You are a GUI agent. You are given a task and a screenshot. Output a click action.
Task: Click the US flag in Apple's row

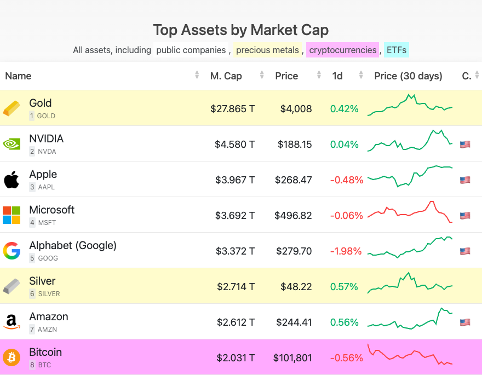(x=465, y=180)
